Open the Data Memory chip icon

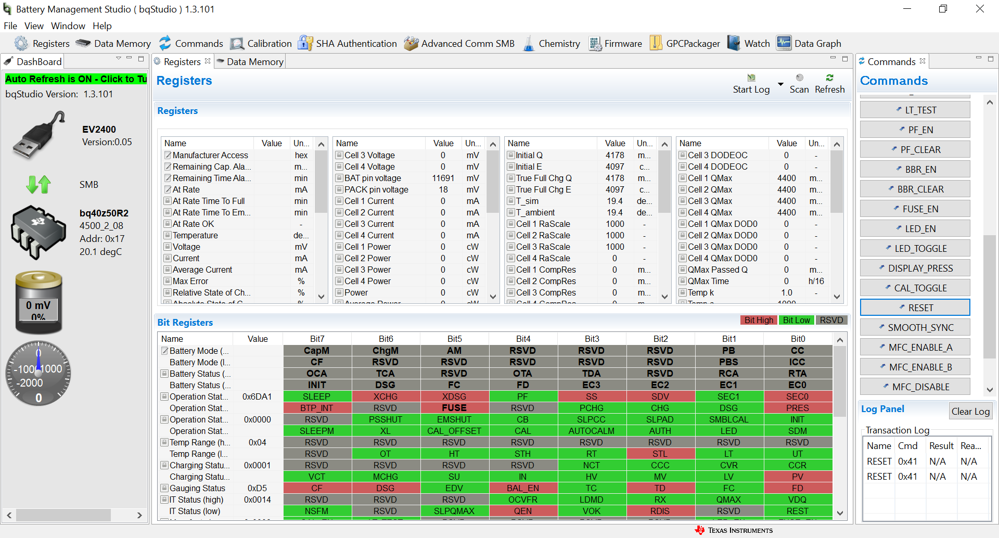[x=83, y=44]
